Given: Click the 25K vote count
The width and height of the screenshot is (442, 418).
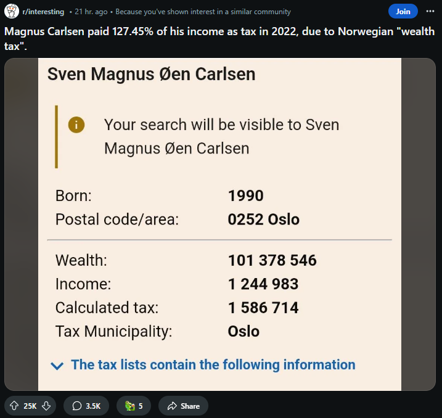Looking at the screenshot, I should (x=30, y=406).
